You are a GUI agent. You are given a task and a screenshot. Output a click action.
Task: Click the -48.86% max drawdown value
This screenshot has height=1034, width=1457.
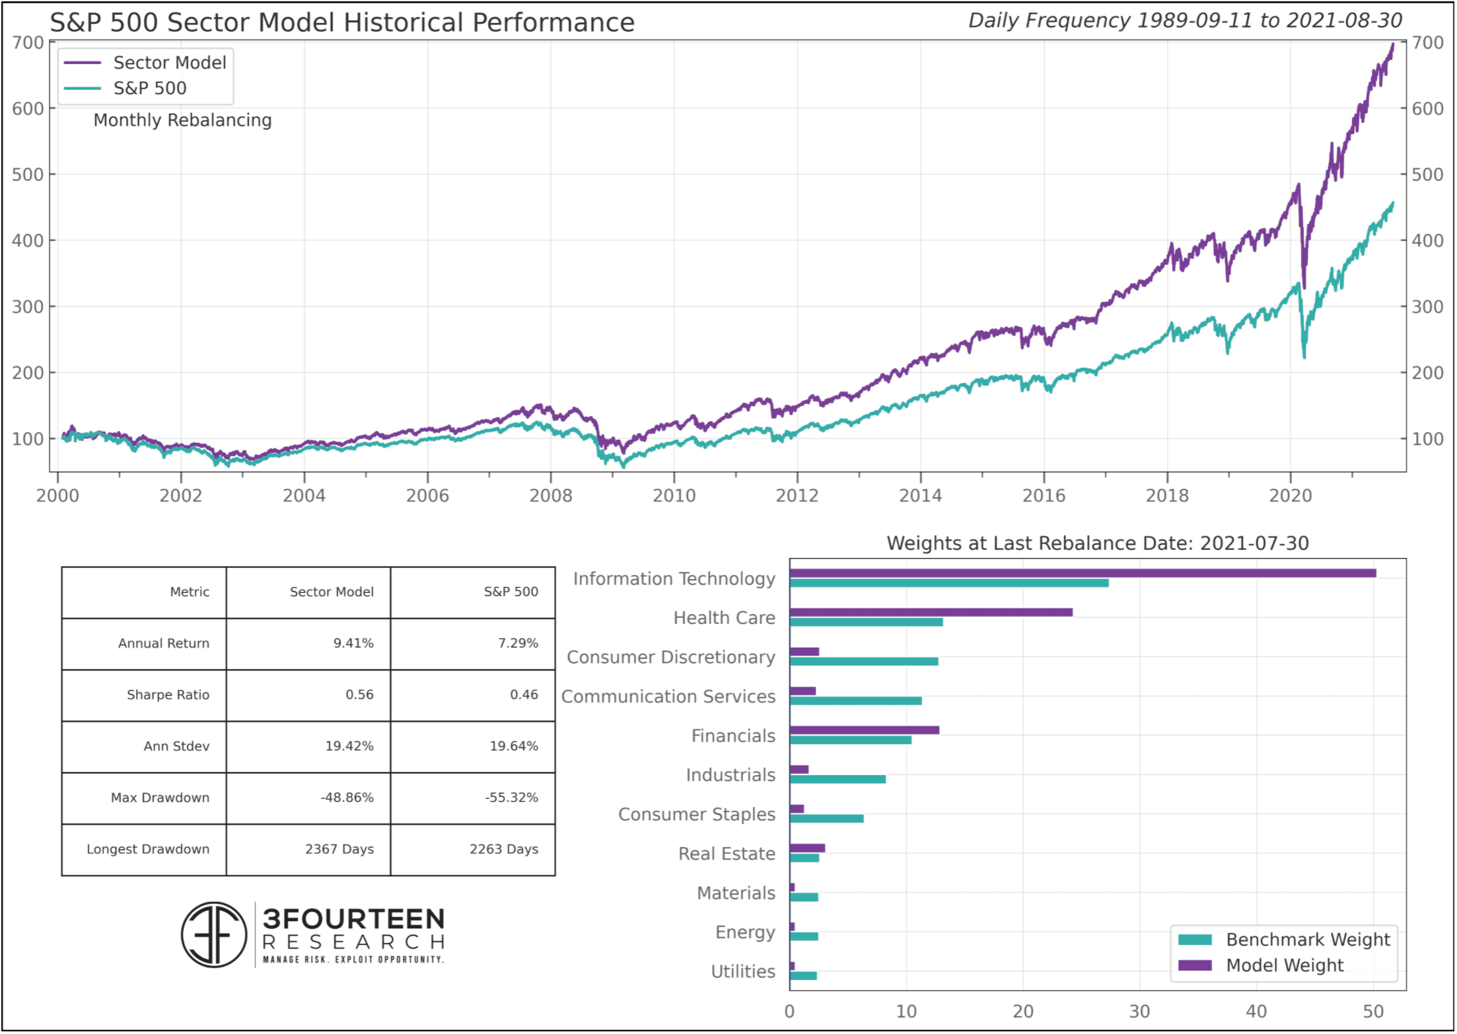click(347, 798)
